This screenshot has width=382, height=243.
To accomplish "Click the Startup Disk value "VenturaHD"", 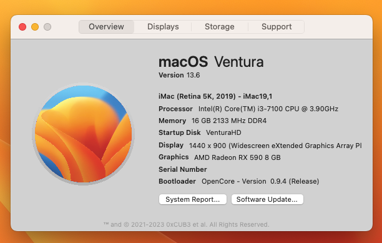I will click(223, 132).
